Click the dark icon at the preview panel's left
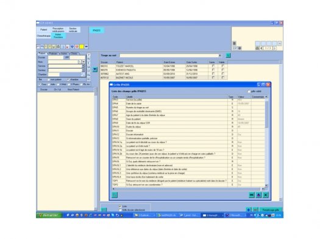 click(x=234, y=43)
